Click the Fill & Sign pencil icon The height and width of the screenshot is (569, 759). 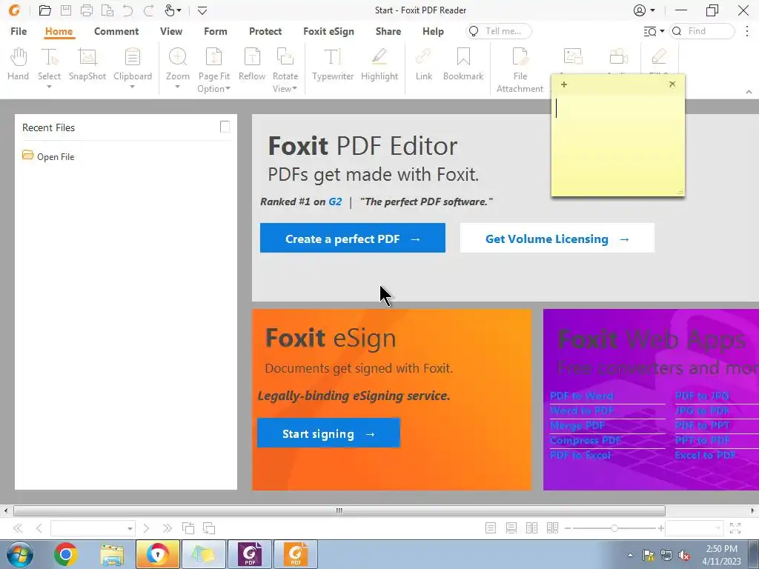pos(659,56)
